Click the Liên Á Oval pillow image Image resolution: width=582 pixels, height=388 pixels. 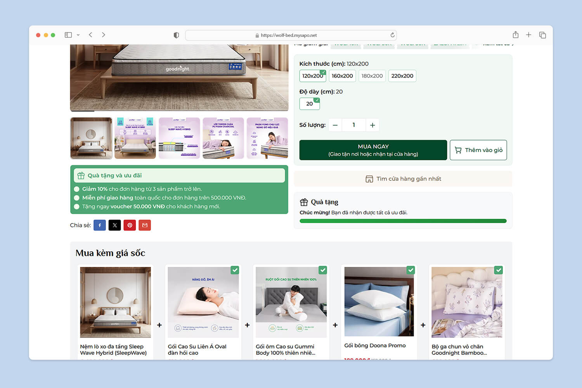tap(203, 302)
